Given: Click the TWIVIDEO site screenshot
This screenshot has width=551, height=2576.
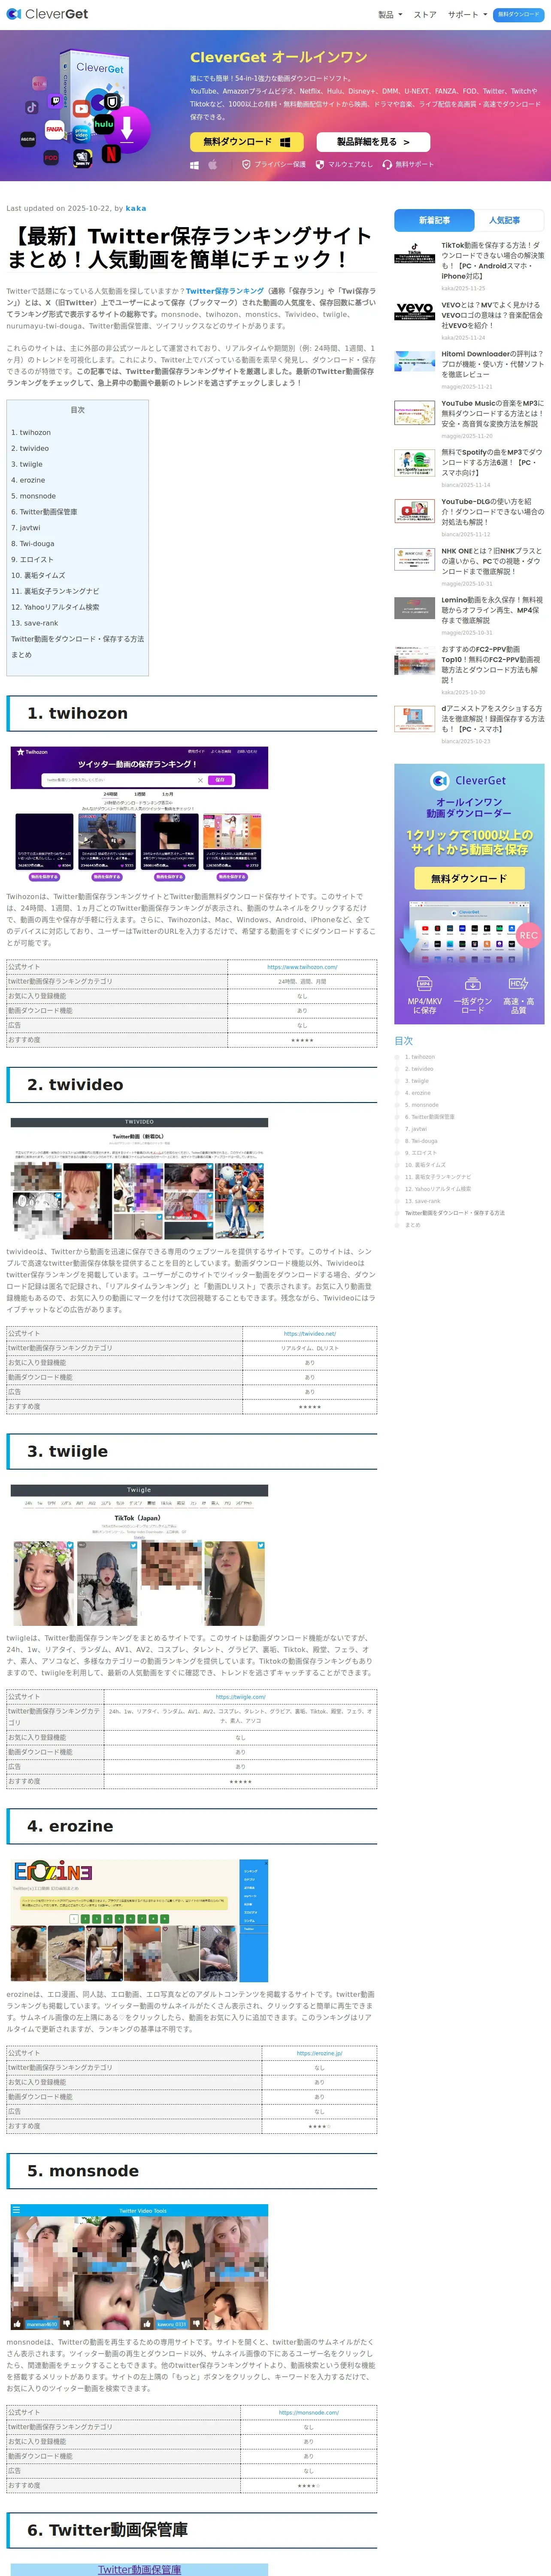Looking at the screenshot, I should (x=139, y=1179).
